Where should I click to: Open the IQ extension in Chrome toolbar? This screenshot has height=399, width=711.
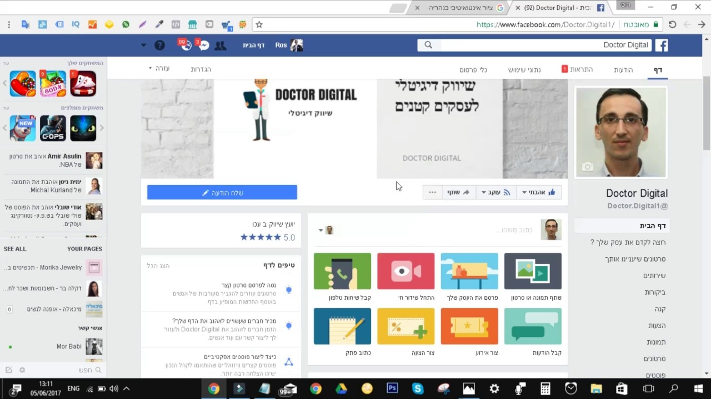click(76, 24)
